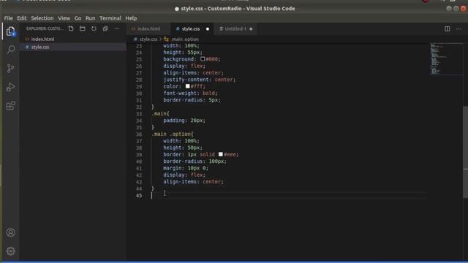468x263 pixels.
Task: Select style.css in the Explorer tree
Action: pyautogui.click(x=73, y=47)
